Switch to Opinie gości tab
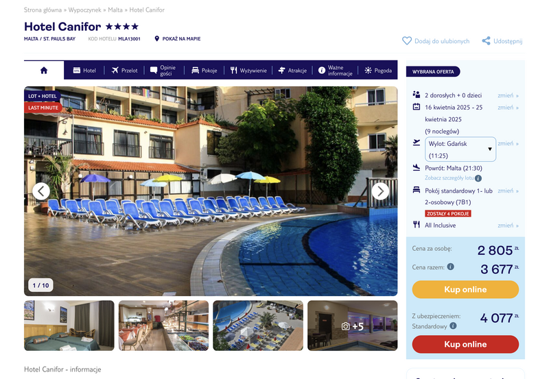This screenshot has width=549, height=379. pos(163,71)
